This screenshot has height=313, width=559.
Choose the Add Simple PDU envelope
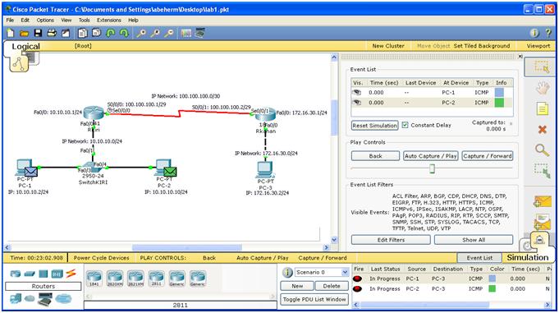542,202
